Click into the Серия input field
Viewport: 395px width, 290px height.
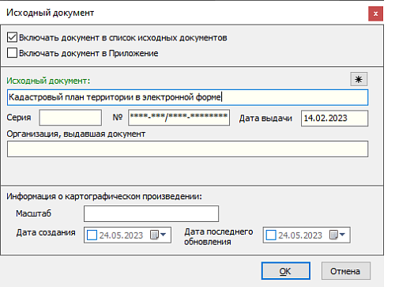tap(70, 118)
